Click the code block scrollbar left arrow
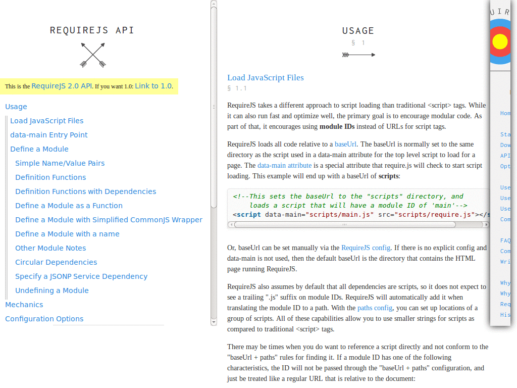The height and width of the screenshot is (388, 517). pos(231,225)
